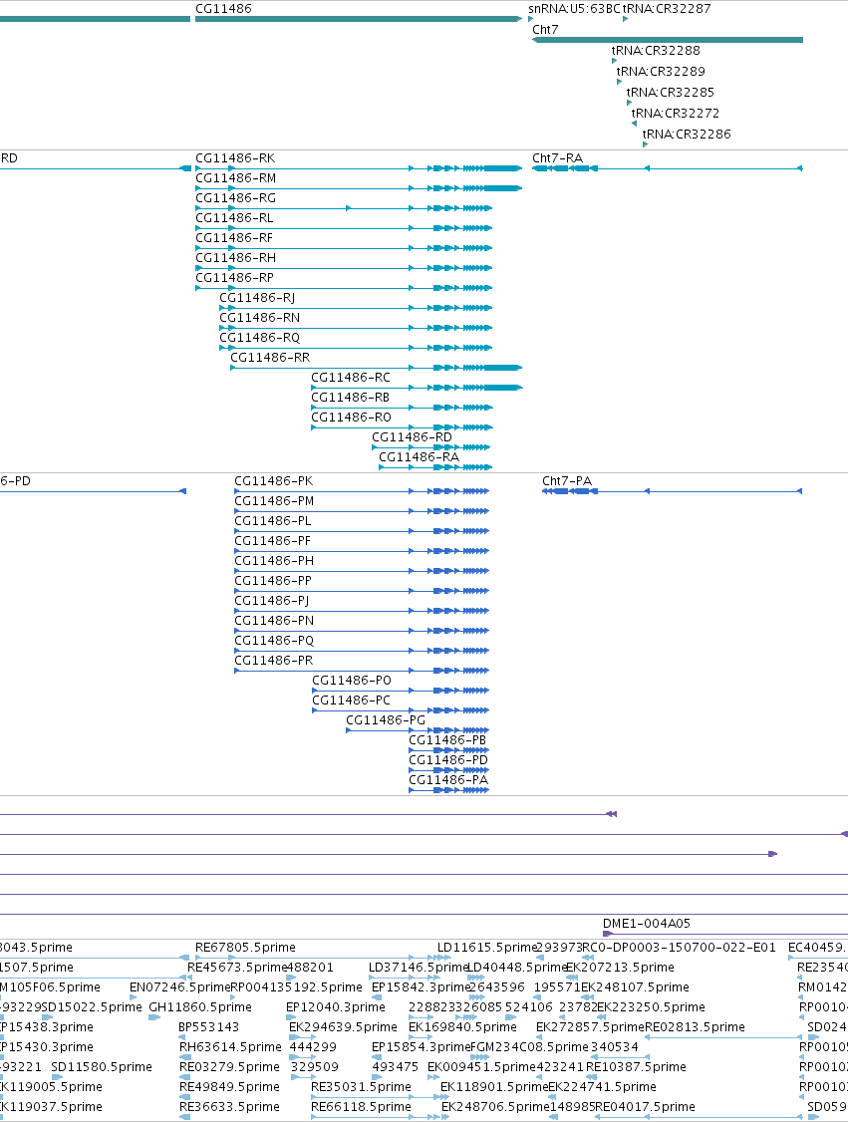The height and width of the screenshot is (1122, 848).
Task: Select the tRNA:CR32285 label
Action: (670, 92)
